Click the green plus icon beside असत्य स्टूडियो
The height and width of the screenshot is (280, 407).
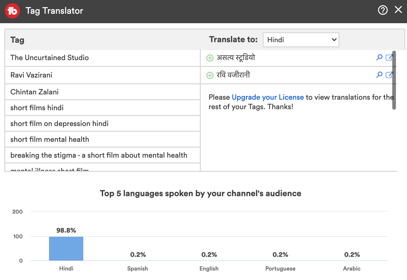coord(210,58)
